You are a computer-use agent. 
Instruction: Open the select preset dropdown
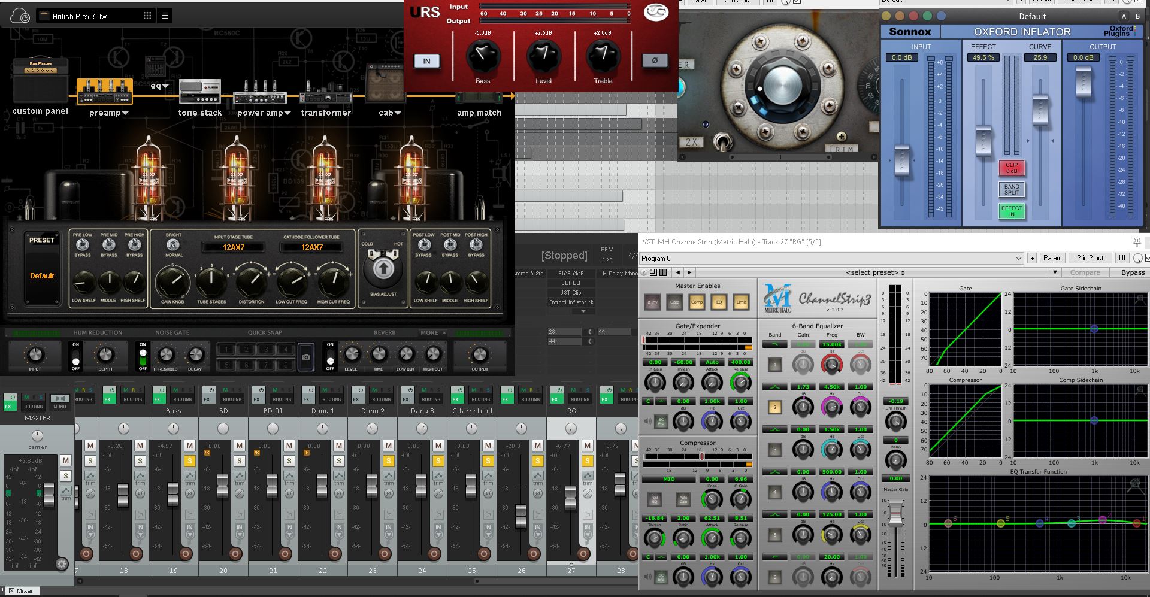pyautogui.click(x=875, y=272)
